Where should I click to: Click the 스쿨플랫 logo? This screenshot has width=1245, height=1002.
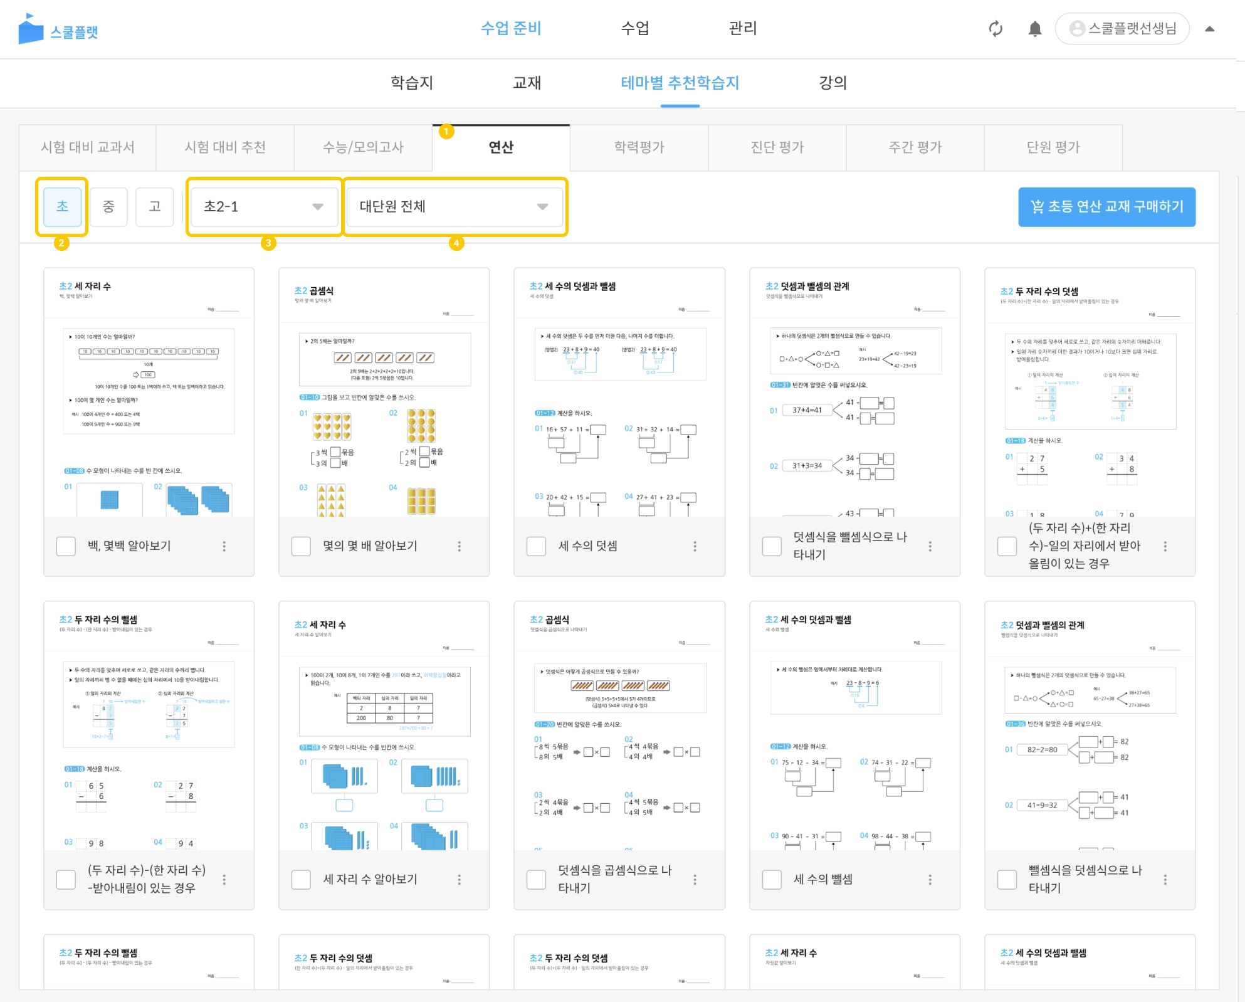[58, 29]
